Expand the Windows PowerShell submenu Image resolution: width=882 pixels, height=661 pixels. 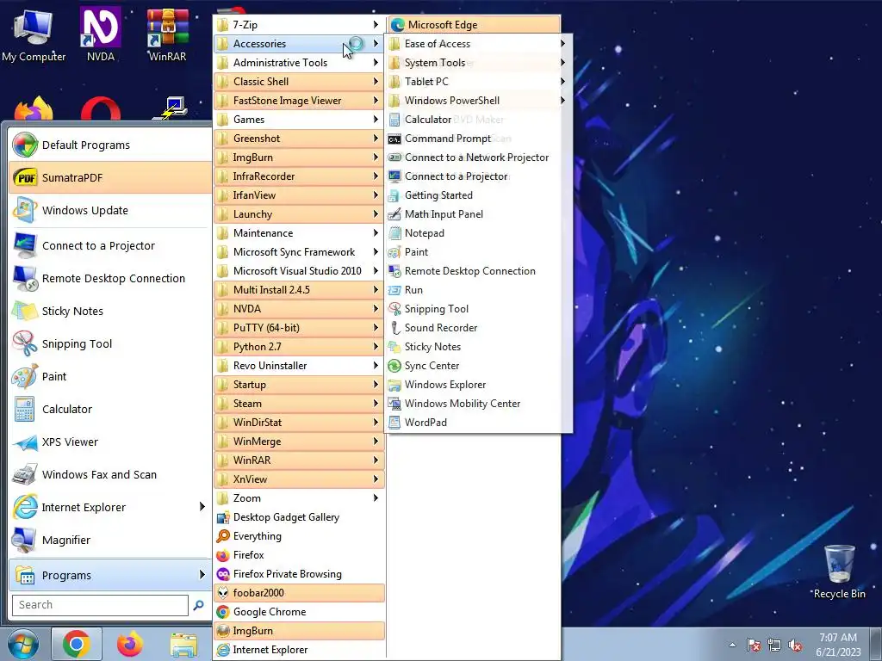tap(478, 101)
